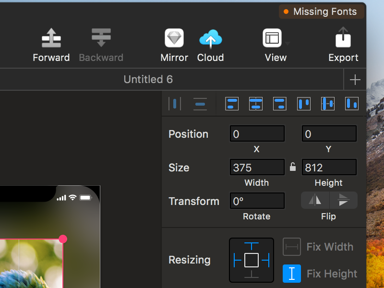This screenshot has height=288, width=384.
Task: Click the Backward toolbar icon
Action: pos(101,38)
